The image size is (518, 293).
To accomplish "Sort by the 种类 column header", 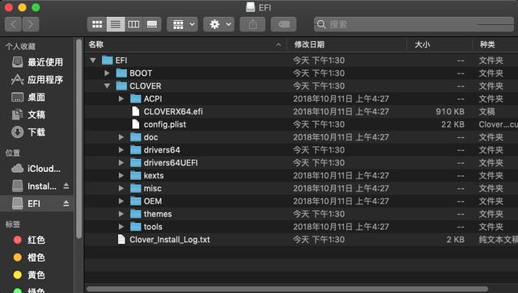I will [495, 45].
